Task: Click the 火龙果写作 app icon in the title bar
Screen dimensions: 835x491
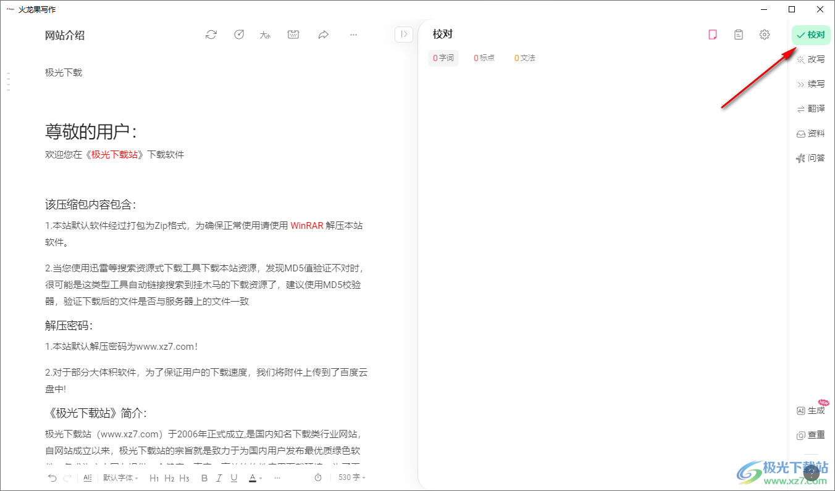Action: pos(10,9)
